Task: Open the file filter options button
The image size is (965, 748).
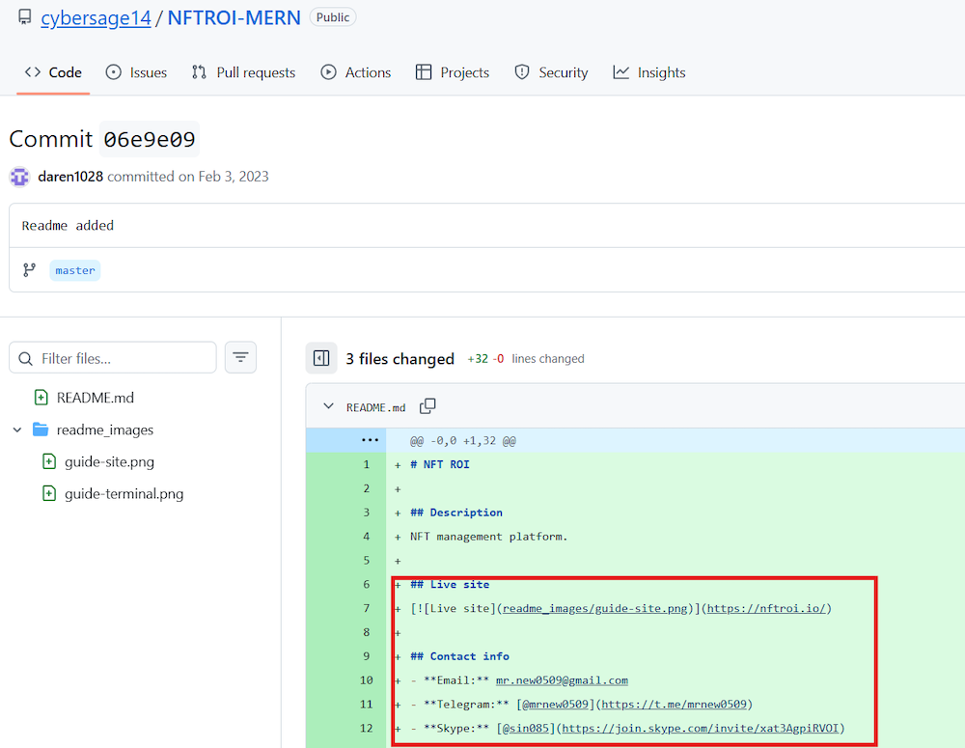Action: [240, 357]
